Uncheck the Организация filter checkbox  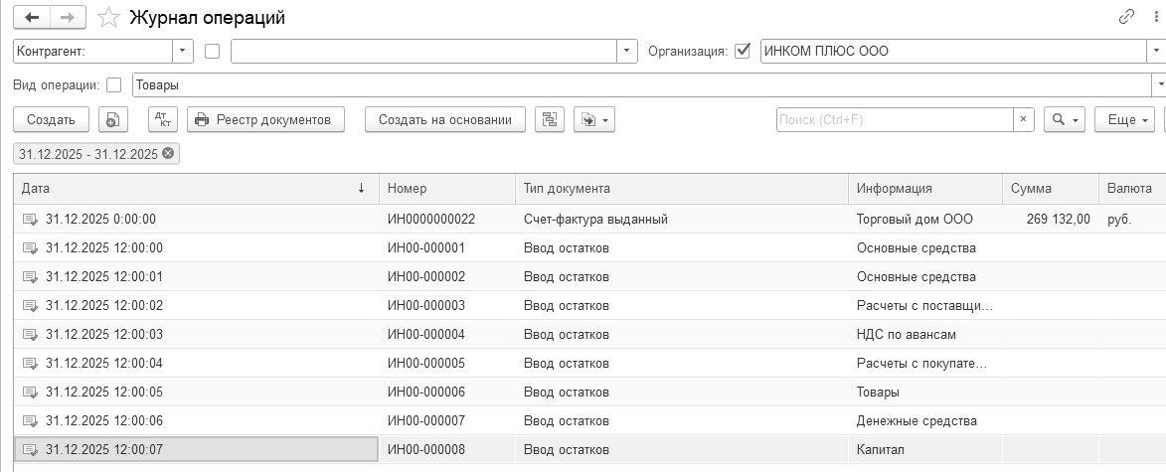[x=742, y=51]
